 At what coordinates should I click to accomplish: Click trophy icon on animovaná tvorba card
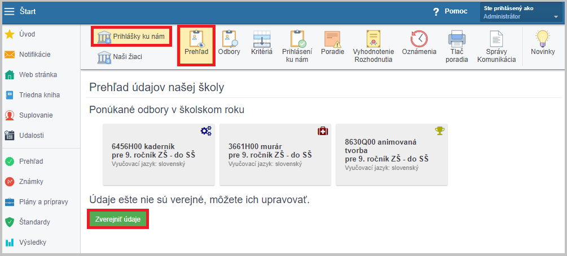pyautogui.click(x=439, y=131)
